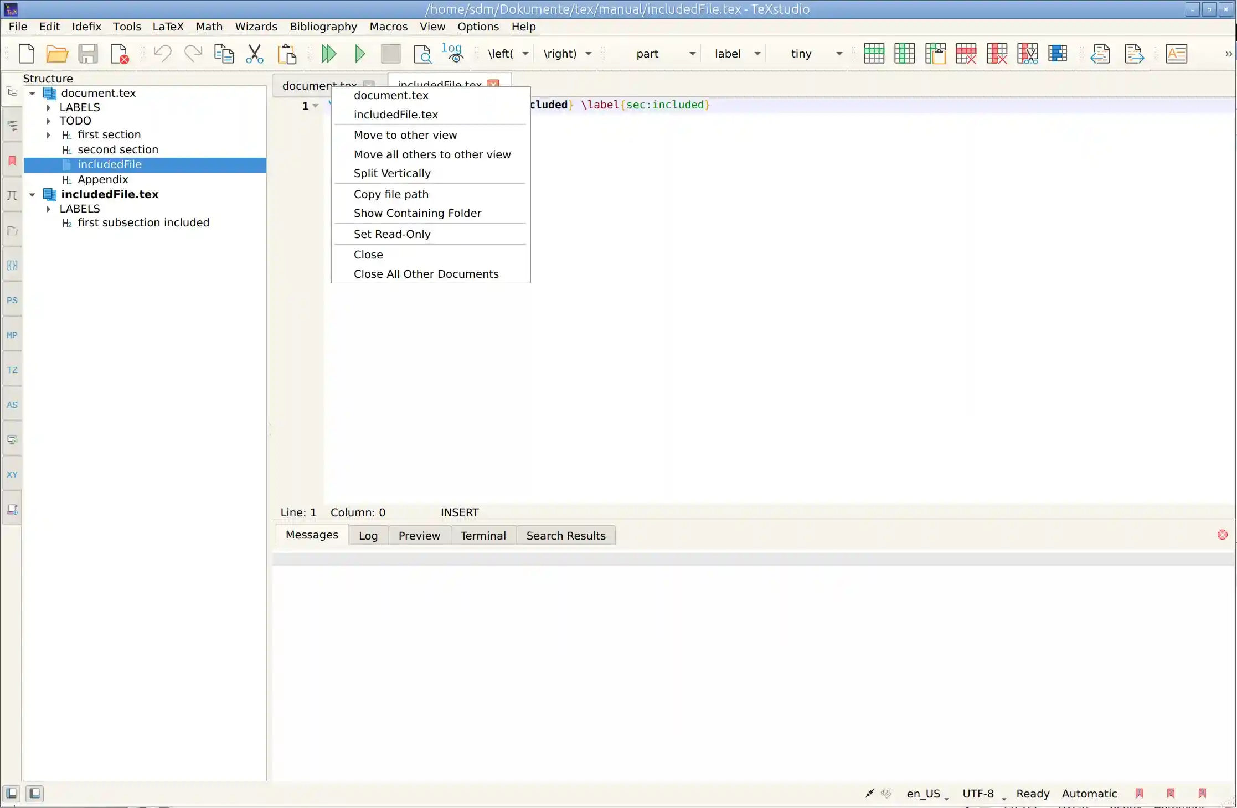Open the Wizards menu

tap(256, 27)
